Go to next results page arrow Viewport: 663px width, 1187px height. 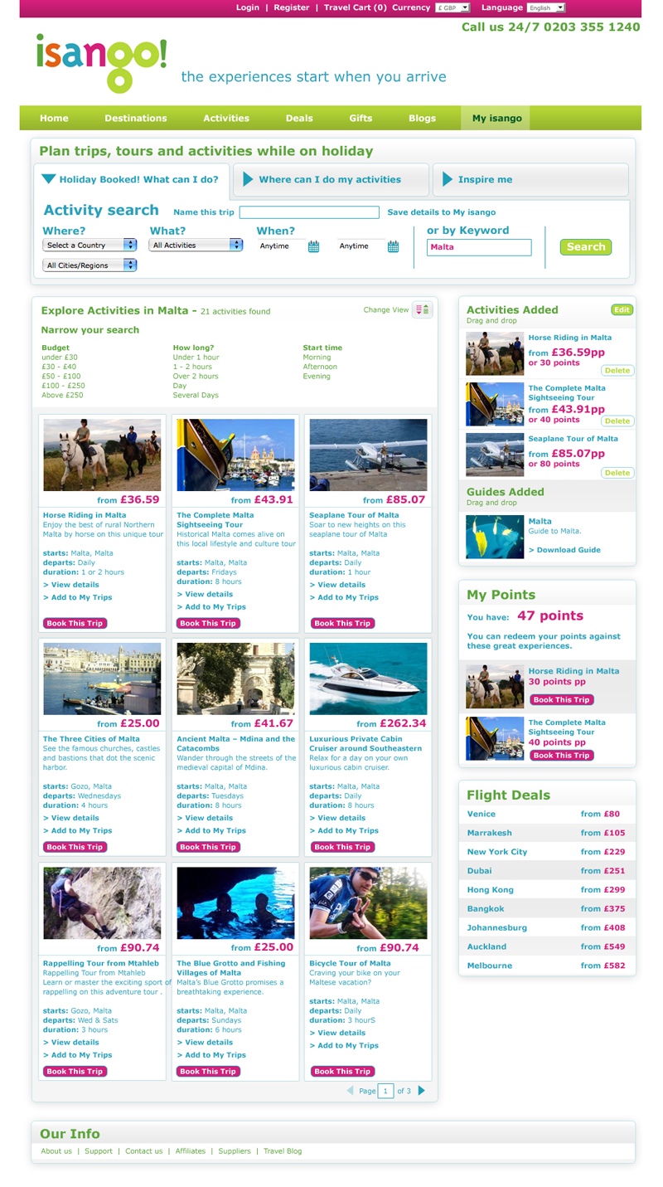pyautogui.click(x=422, y=1091)
